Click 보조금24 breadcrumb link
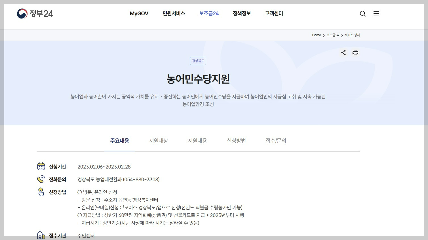The height and width of the screenshot is (240, 428). click(333, 35)
